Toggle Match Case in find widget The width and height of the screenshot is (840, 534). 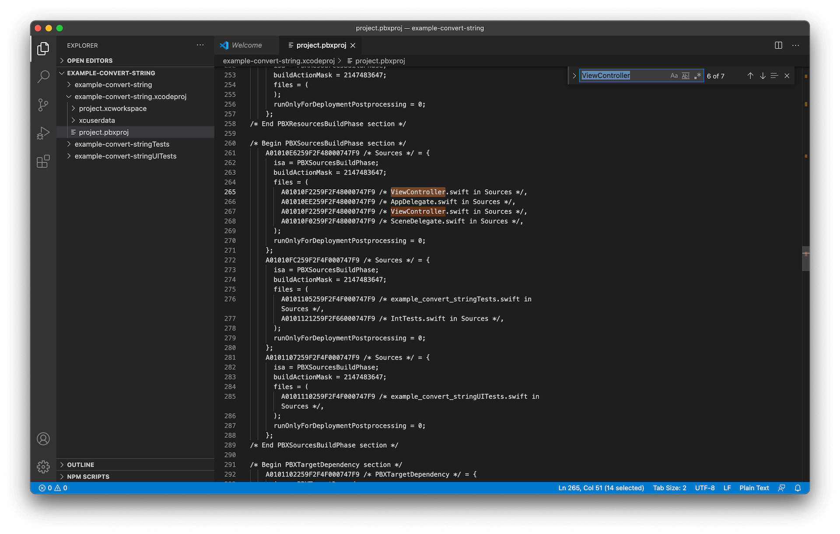[674, 76]
